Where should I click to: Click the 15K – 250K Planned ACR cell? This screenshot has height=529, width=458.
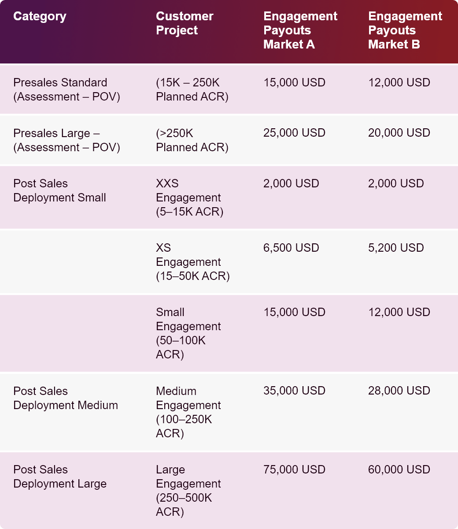click(x=192, y=89)
